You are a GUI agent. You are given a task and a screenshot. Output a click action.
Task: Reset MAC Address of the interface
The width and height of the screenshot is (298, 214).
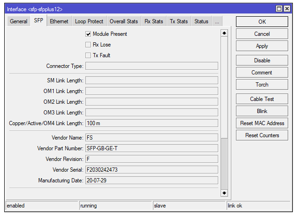tap(262, 123)
